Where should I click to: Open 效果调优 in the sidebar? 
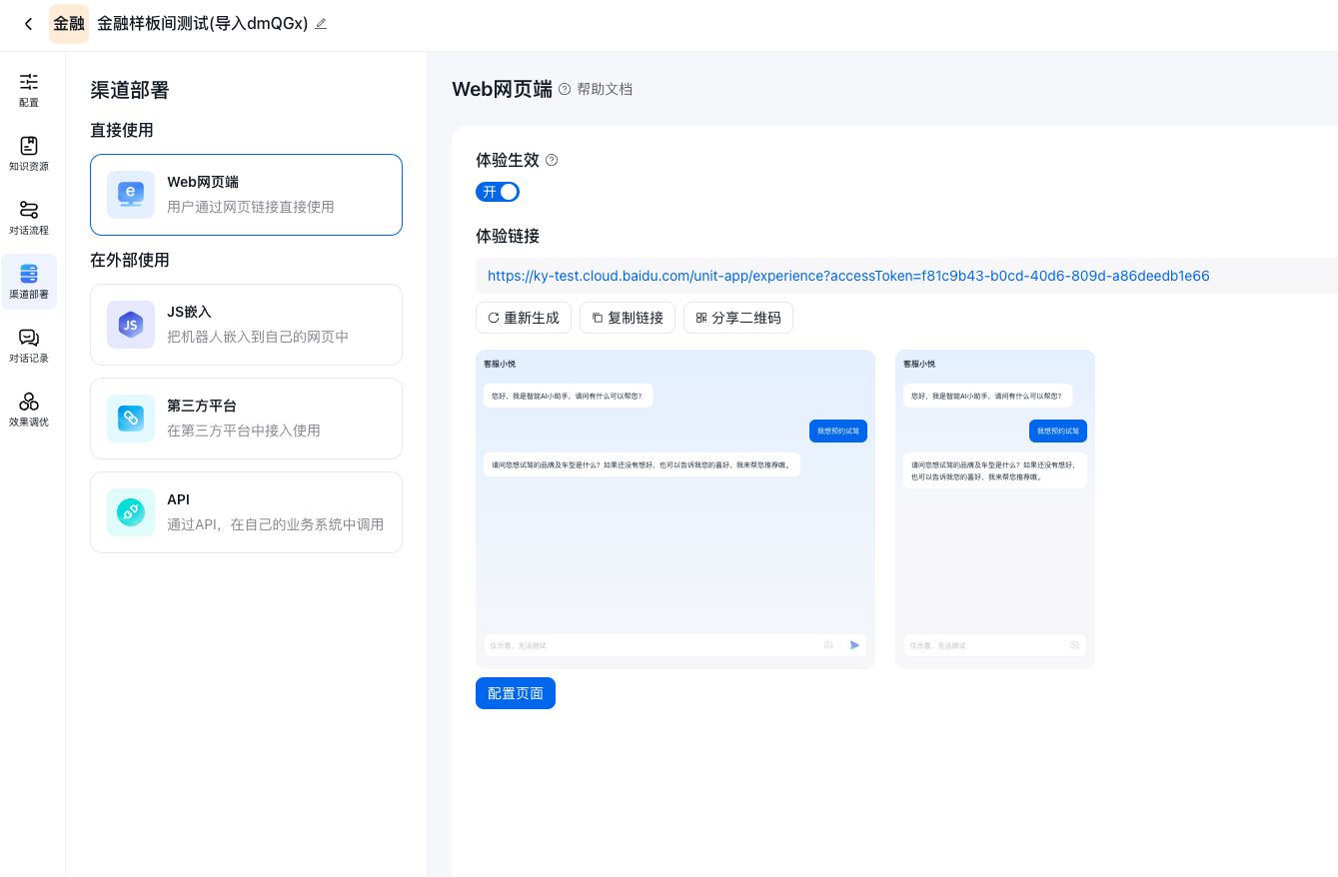pos(29,409)
